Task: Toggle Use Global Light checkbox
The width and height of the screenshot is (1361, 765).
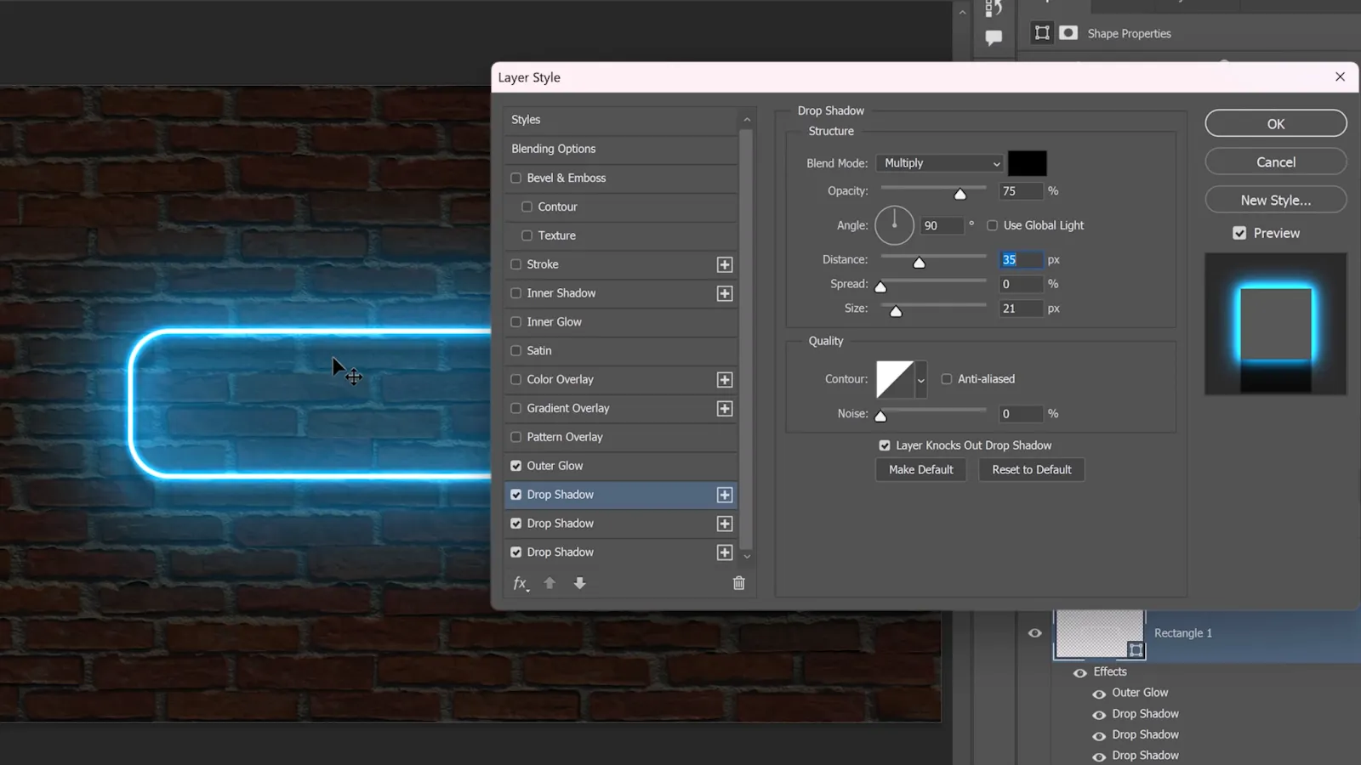Action: coord(992,225)
